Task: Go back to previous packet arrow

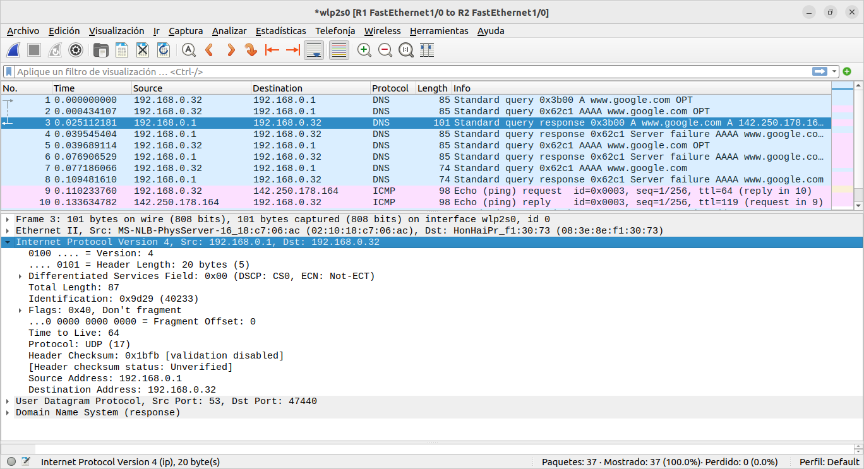Action: coord(209,50)
